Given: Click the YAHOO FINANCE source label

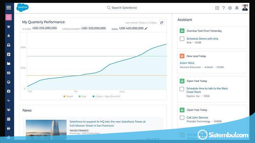Looking at the screenshot, I should point(79,131).
